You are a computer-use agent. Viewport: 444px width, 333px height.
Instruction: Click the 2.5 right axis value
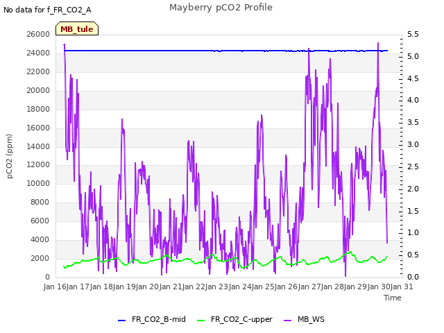[x=413, y=166]
